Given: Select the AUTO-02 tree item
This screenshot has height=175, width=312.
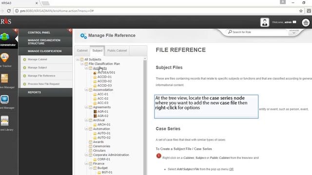Looking at the screenshot, I should 104,138.
